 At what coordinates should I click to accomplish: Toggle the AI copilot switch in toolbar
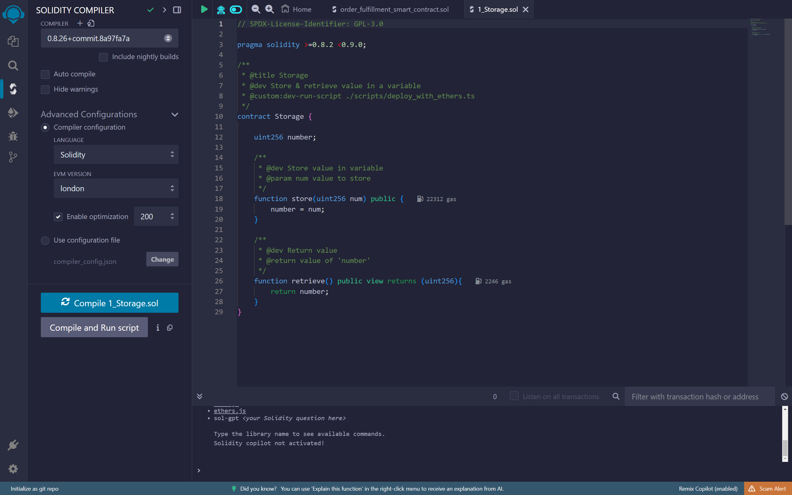pos(236,9)
